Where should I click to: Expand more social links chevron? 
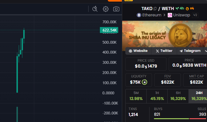pos(205,51)
